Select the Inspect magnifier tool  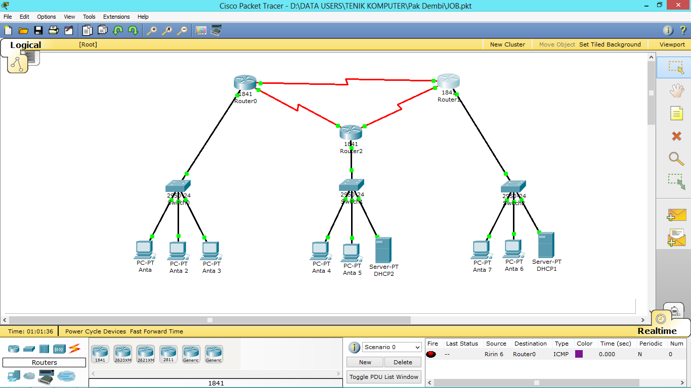click(676, 158)
